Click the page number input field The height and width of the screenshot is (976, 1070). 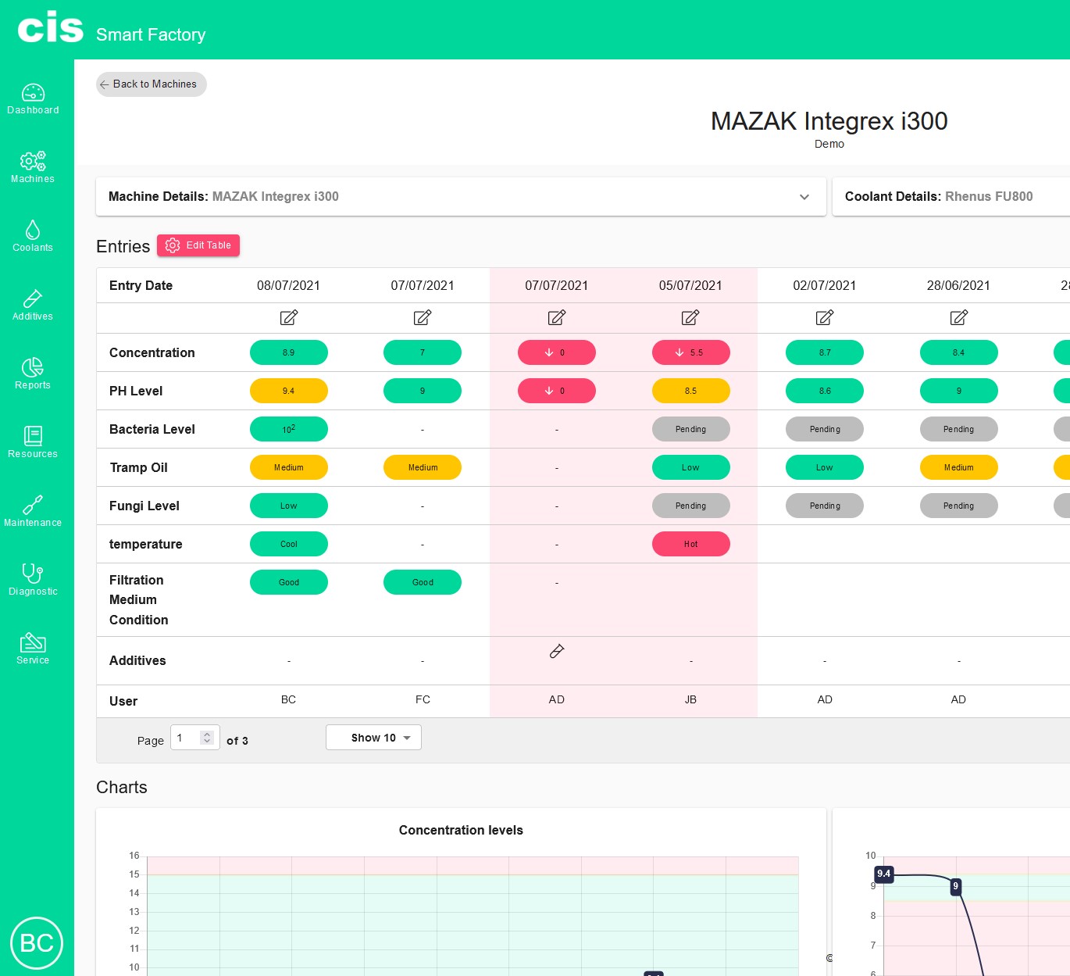[187, 738]
